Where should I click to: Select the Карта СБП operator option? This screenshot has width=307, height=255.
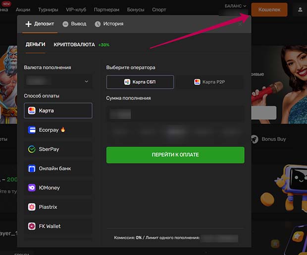[x=140, y=82]
